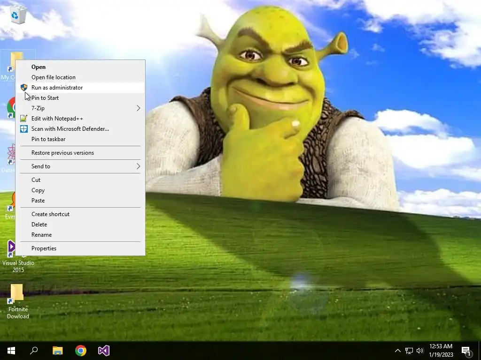This screenshot has width=481, height=360.
Task: Select Run as administrator
Action: (80, 88)
